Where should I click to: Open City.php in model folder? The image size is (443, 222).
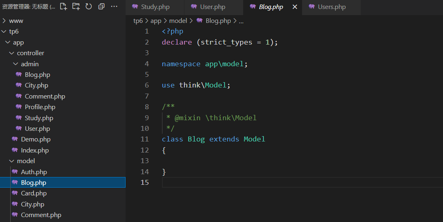[x=63, y=204]
